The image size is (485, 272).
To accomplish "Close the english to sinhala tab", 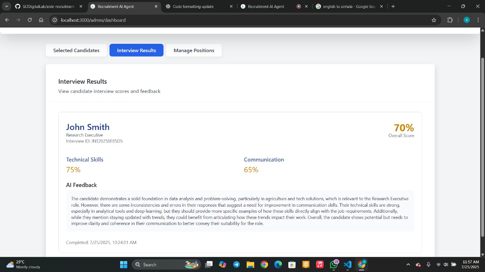I will click(381, 6).
